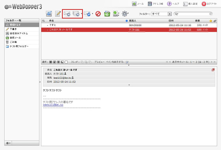Click the green recycle basket icon

tap(107, 14)
